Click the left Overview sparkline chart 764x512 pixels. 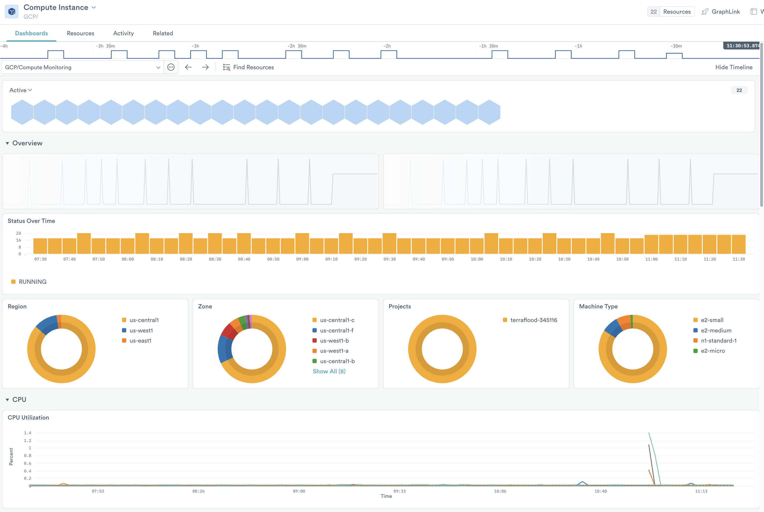click(x=190, y=181)
